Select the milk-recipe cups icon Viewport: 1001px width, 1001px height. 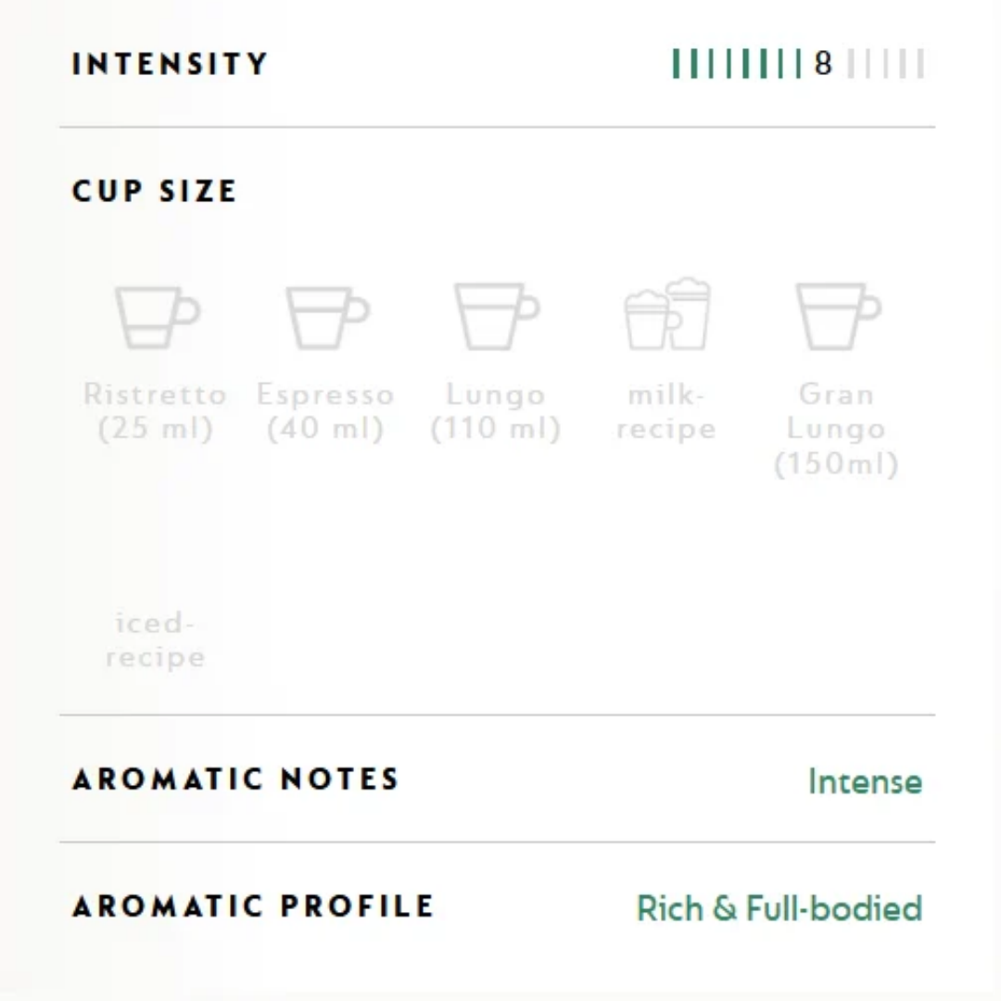point(666,313)
